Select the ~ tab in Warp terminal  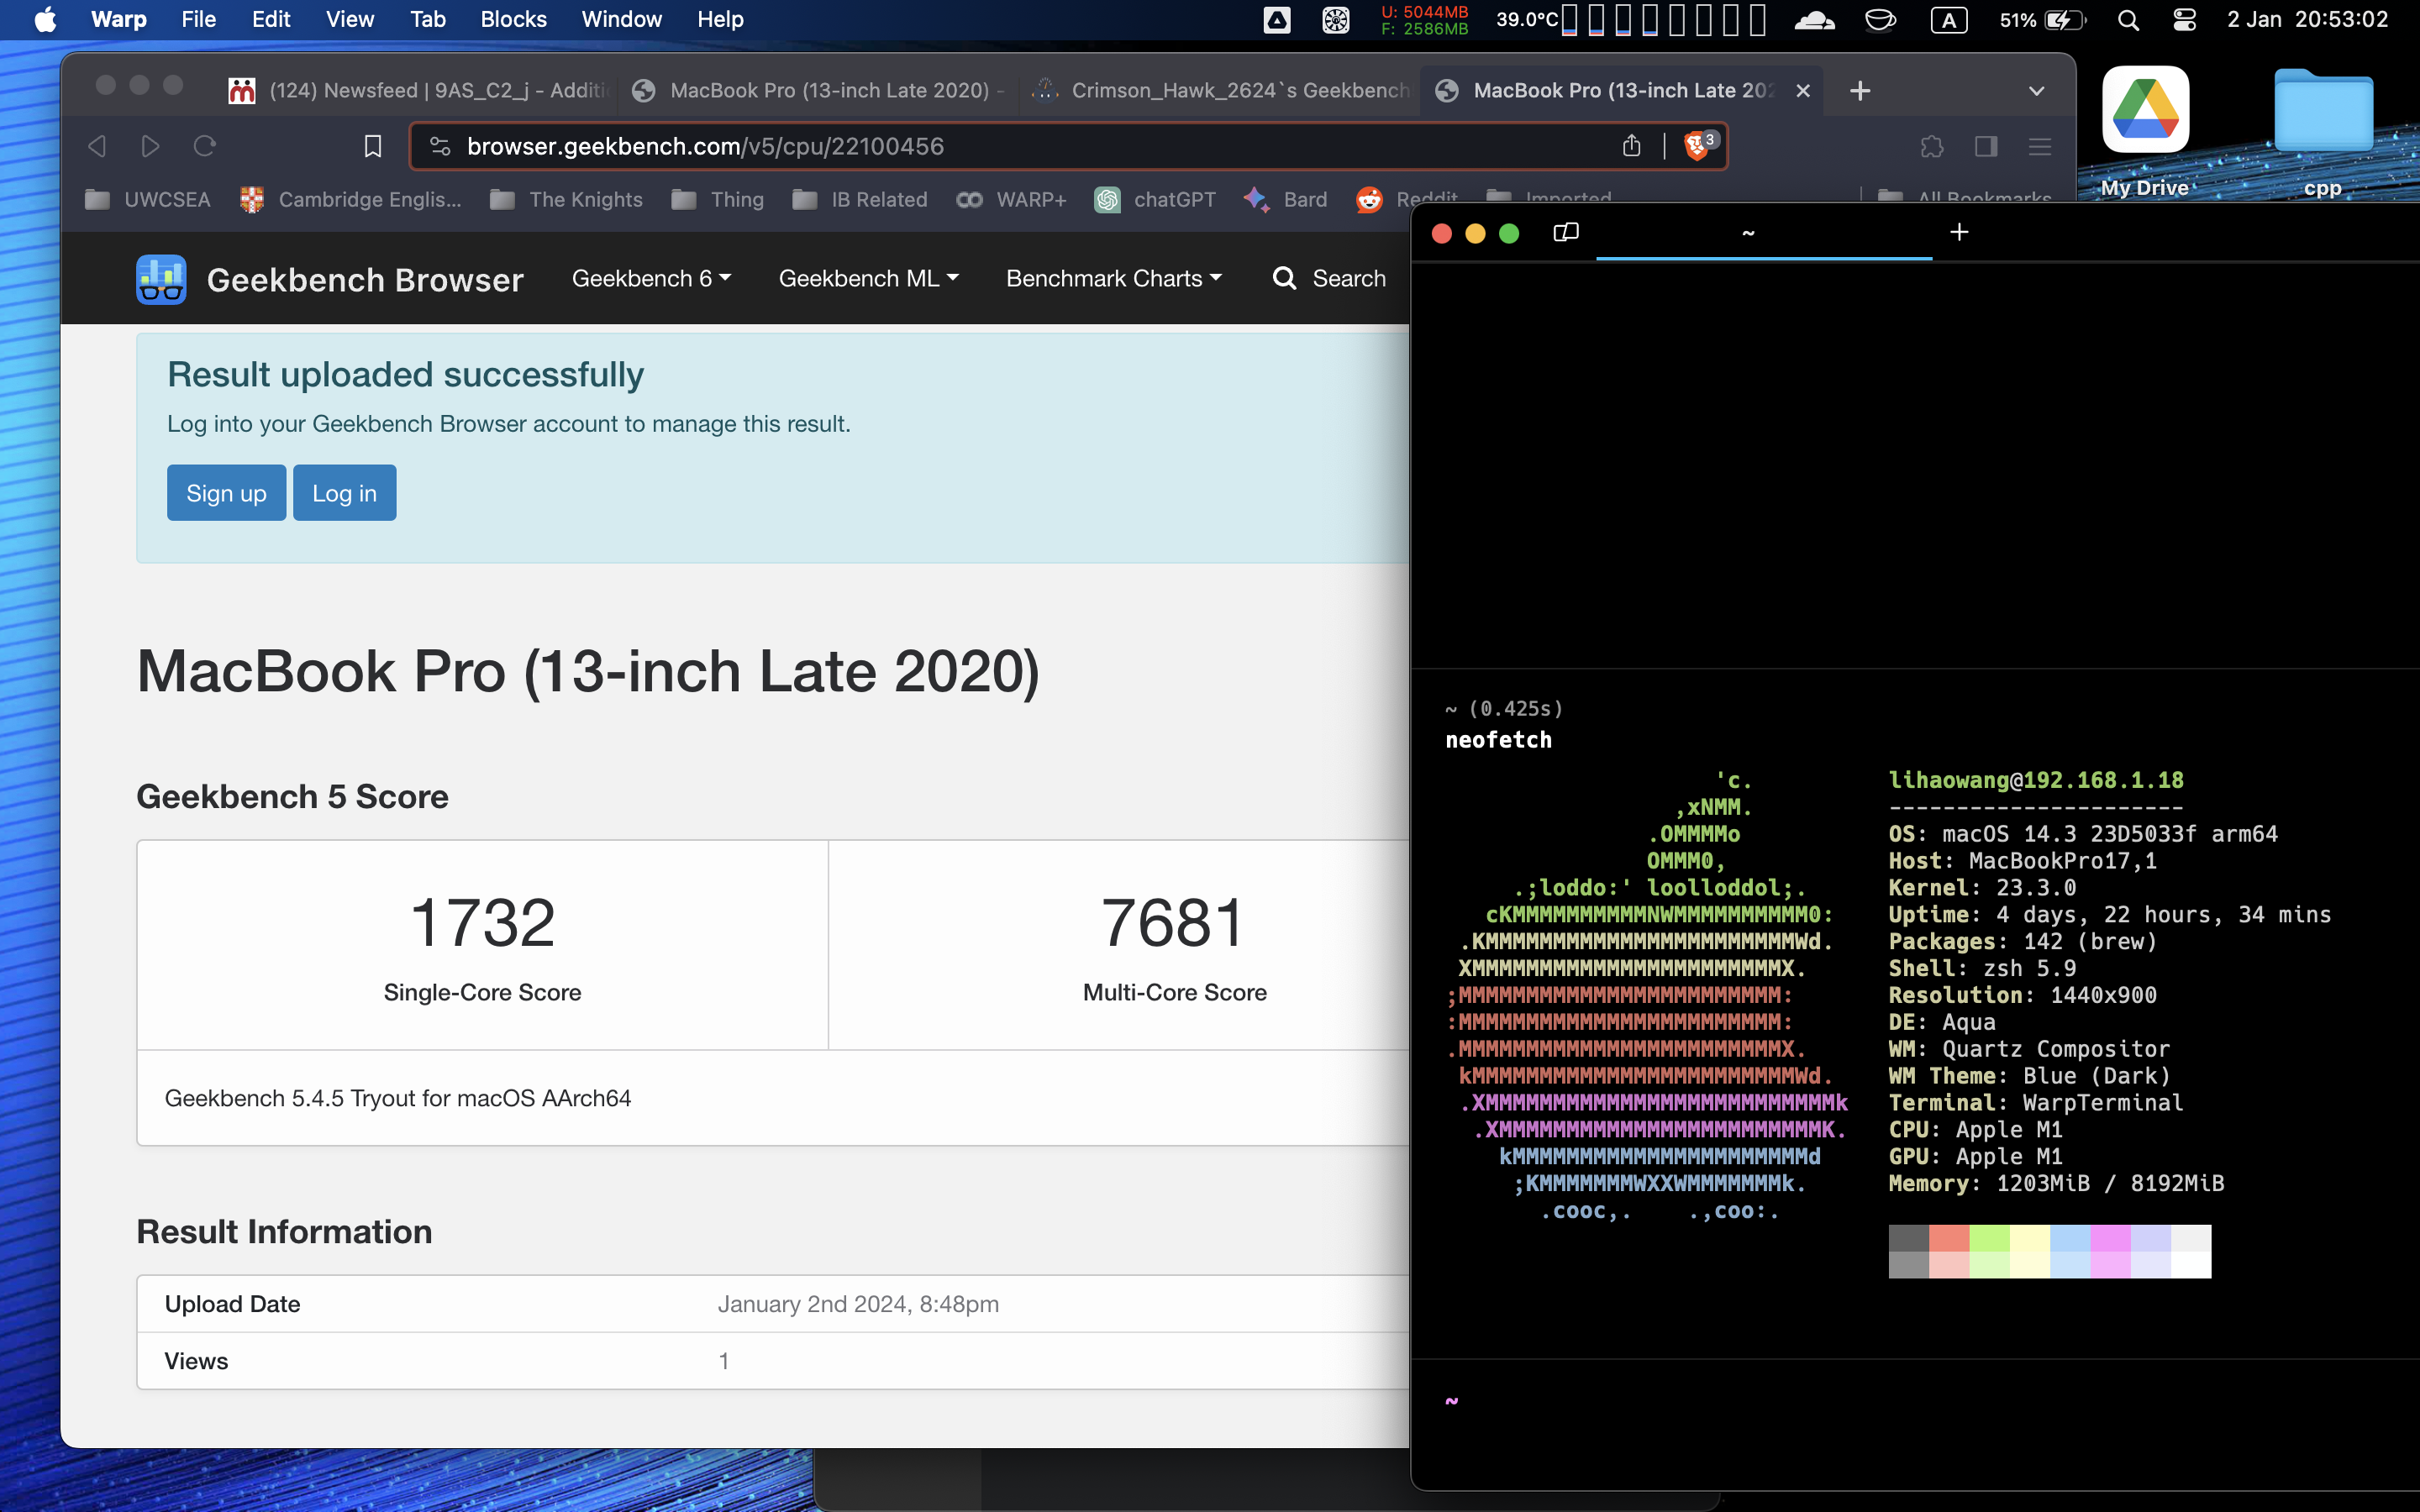click(1763, 233)
